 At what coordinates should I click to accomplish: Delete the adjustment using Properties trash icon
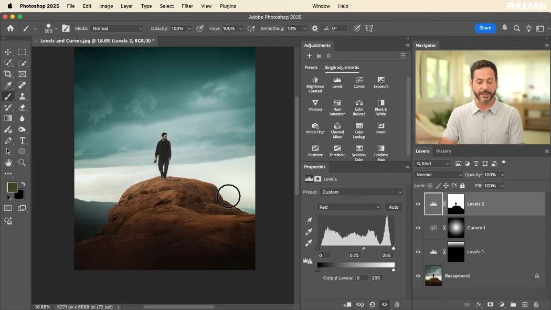coord(397,304)
